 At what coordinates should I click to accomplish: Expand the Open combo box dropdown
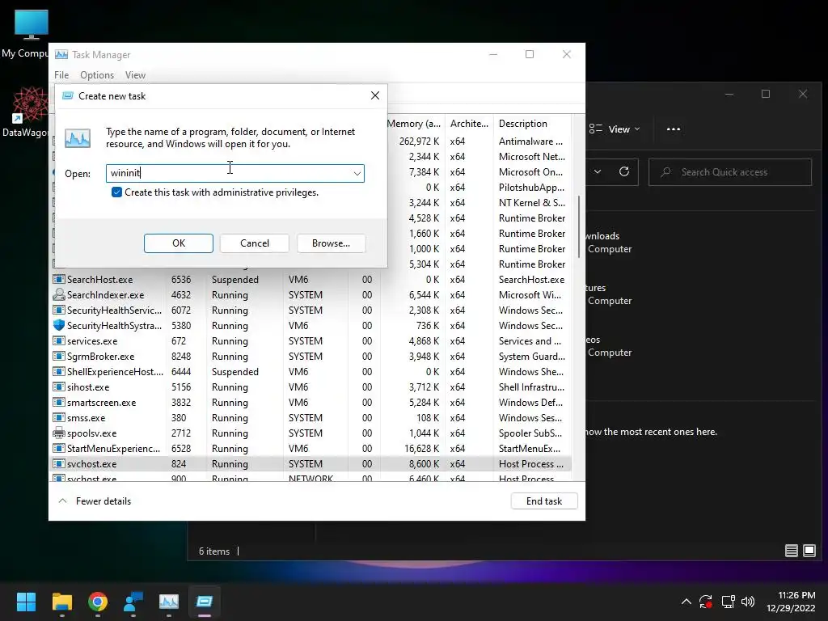(x=357, y=173)
